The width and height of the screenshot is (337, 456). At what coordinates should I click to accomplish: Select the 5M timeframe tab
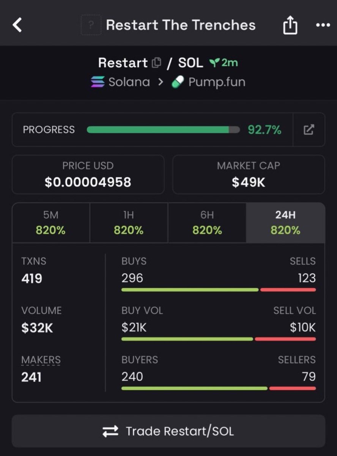51,223
